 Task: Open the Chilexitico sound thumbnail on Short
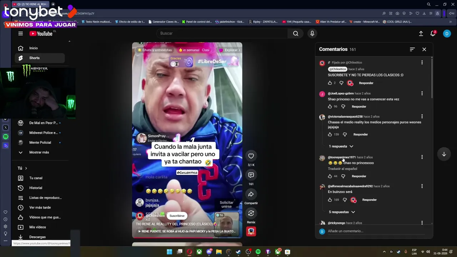tap(251, 231)
